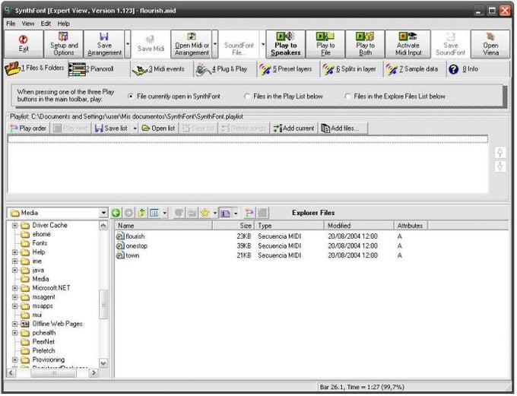Expand the Microsoft.NET folder node
The height and width of the screenshot is (396, 517).
(15, 288)
